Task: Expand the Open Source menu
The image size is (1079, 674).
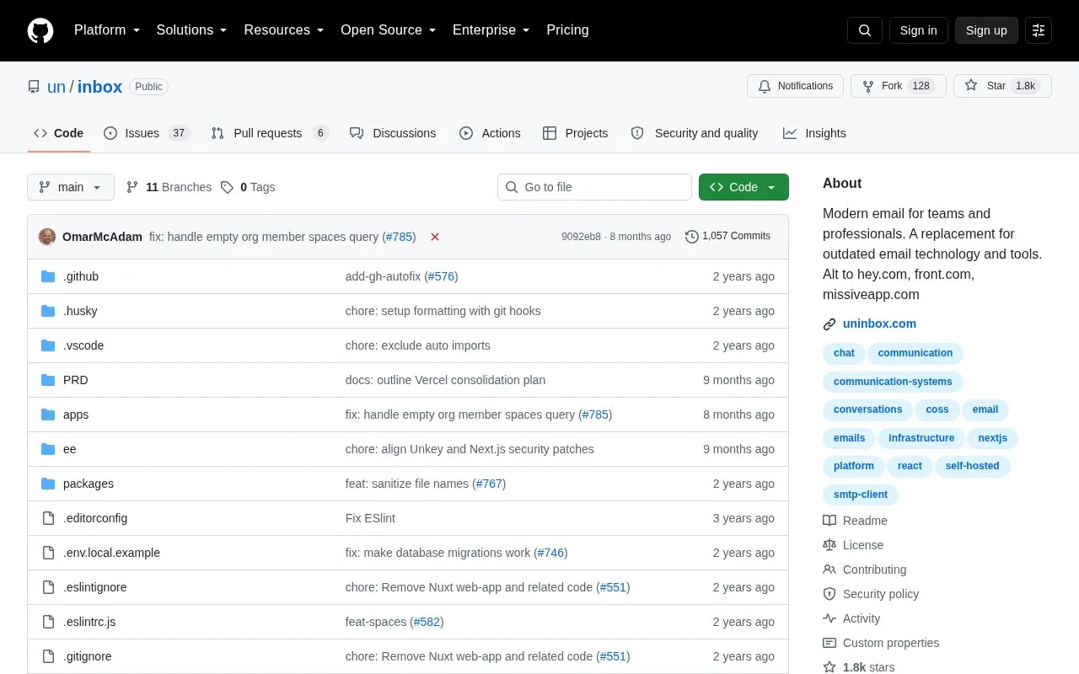Action: [x=388, y=30]
